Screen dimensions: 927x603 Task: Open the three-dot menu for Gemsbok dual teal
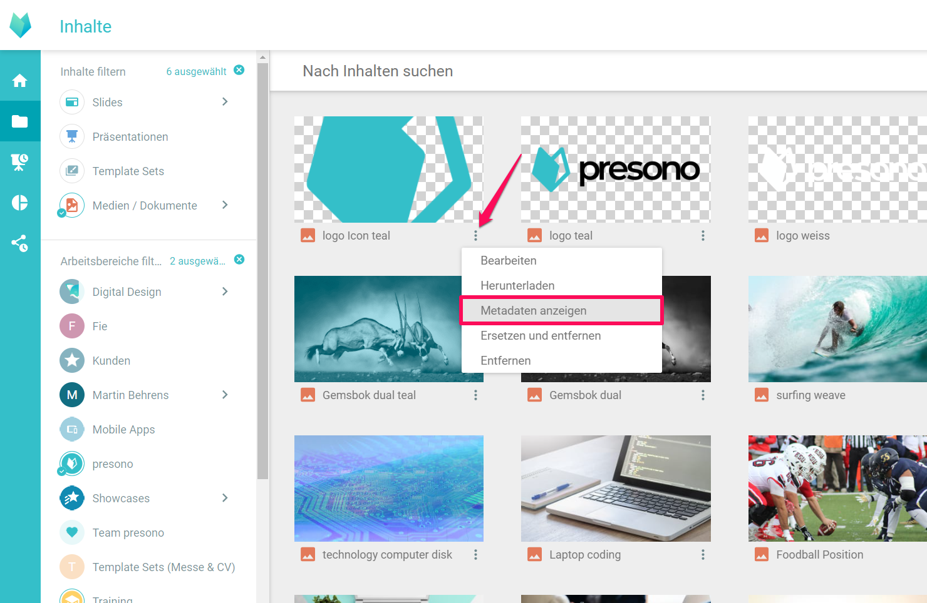475,395
